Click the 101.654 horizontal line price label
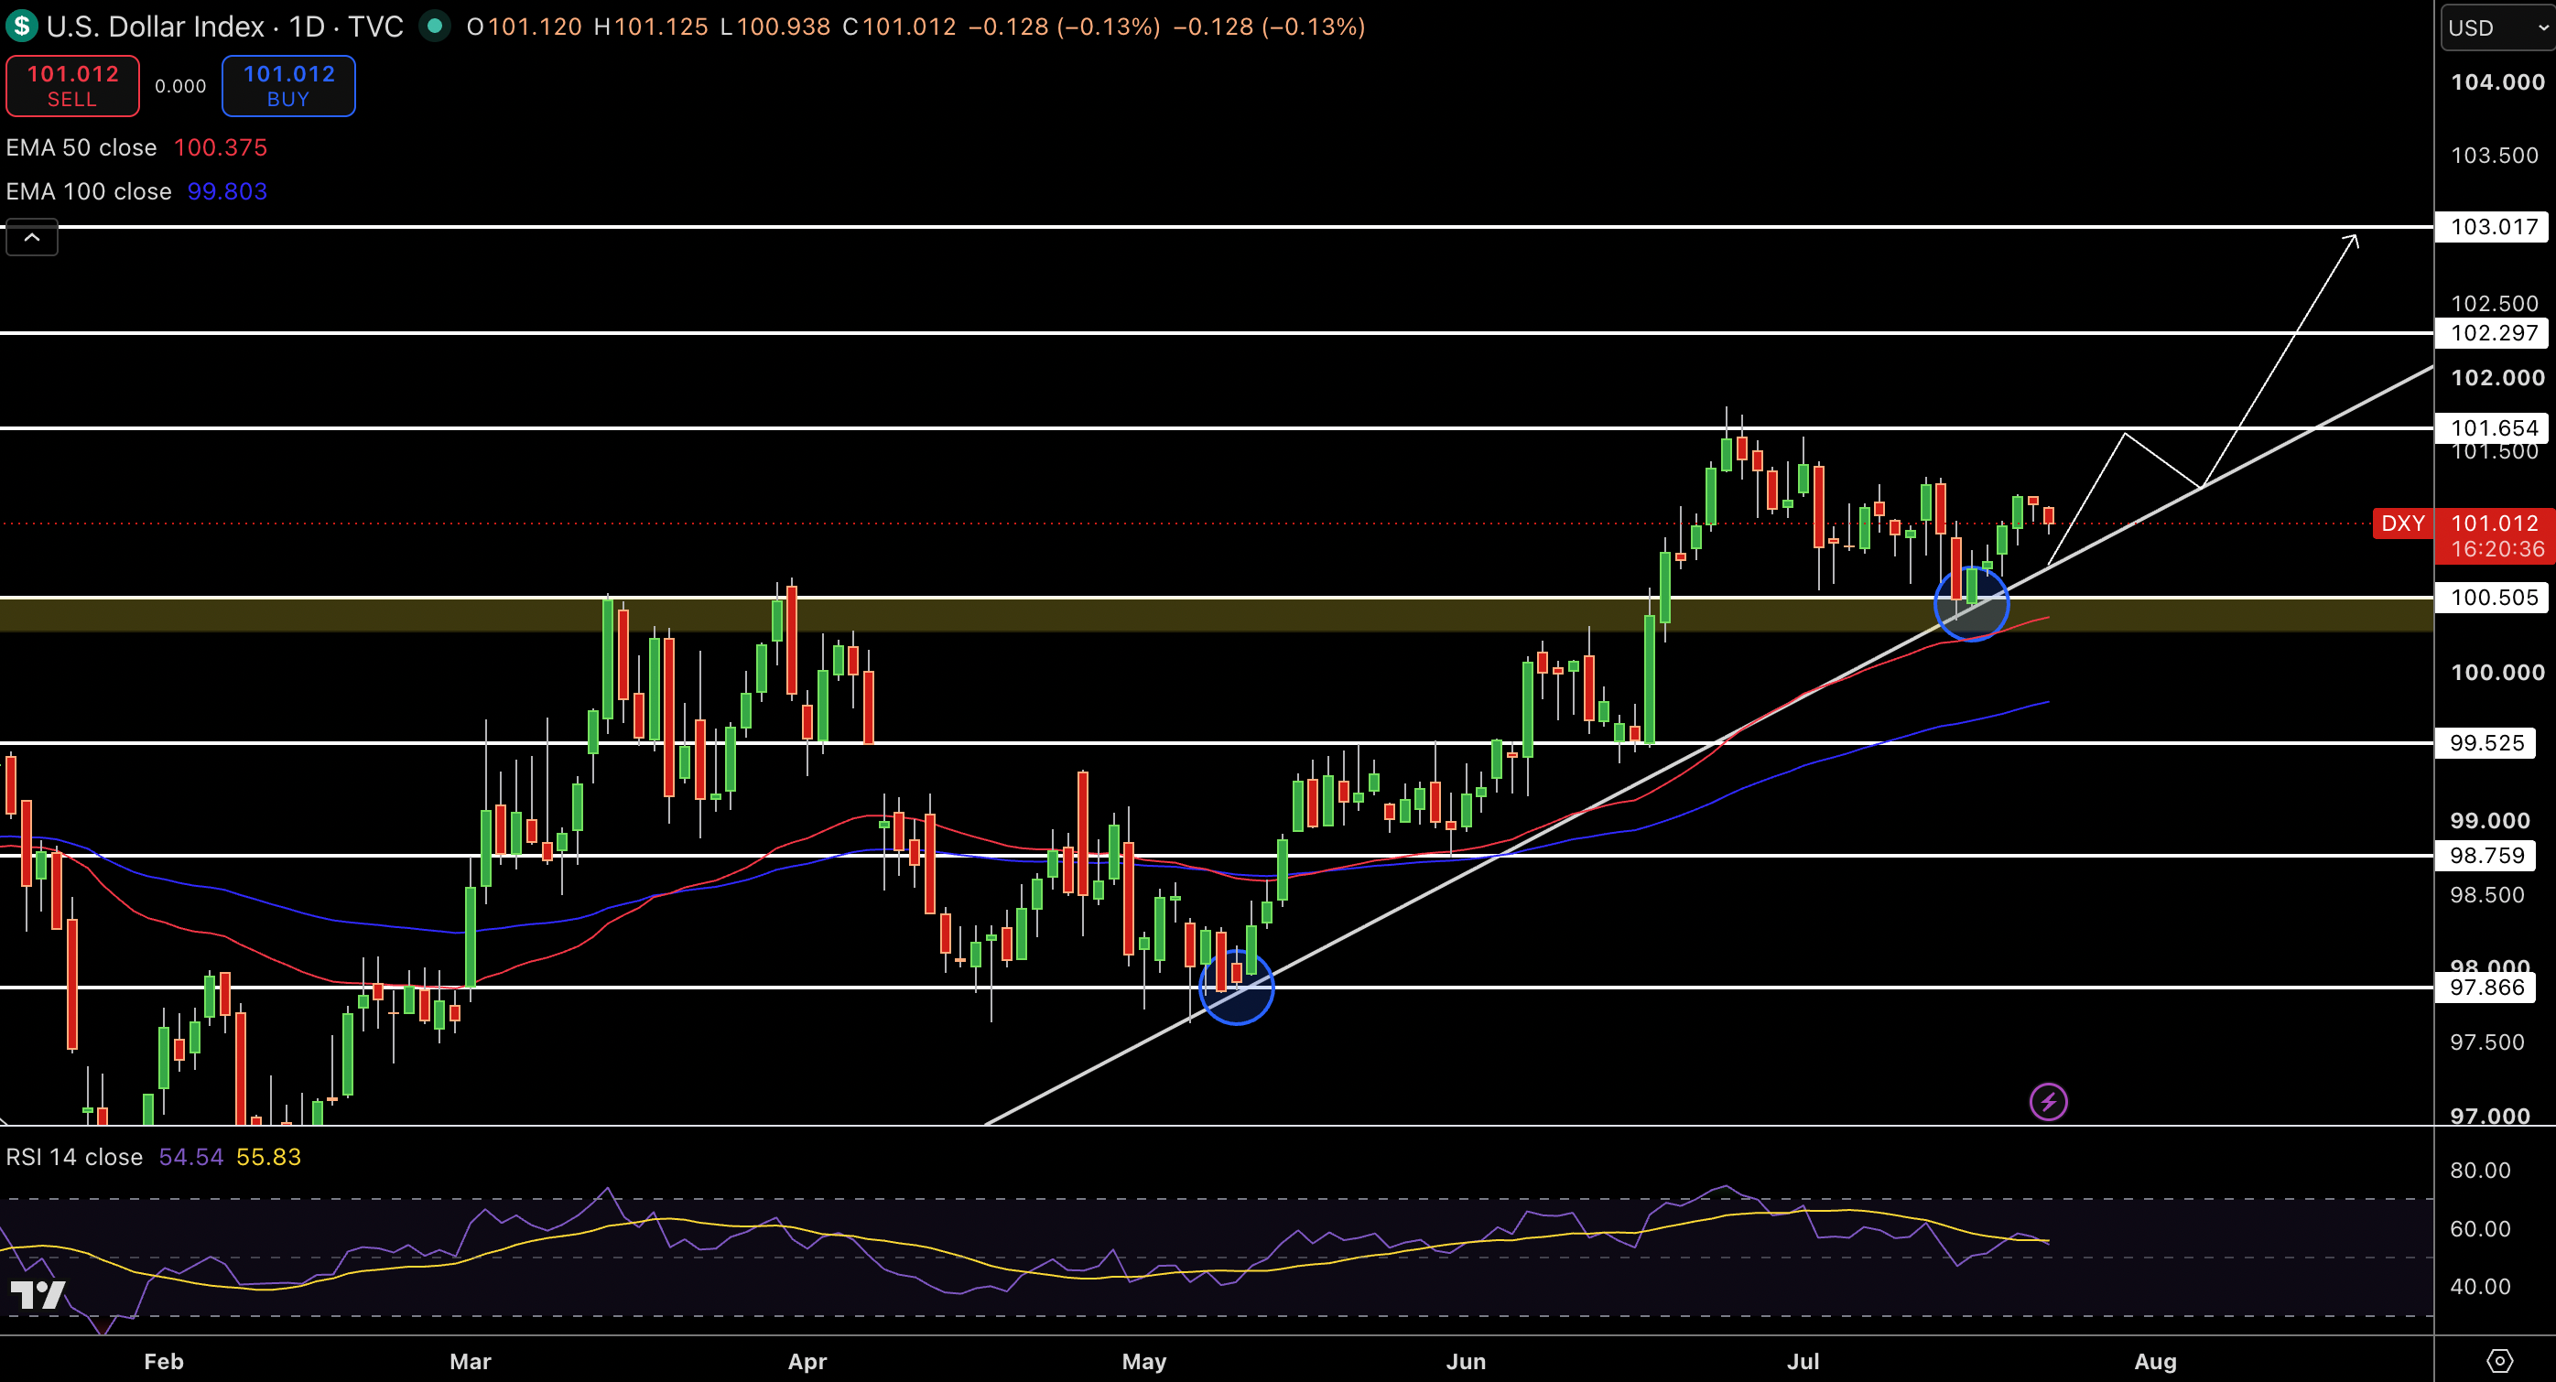 tap(2494, 428)
